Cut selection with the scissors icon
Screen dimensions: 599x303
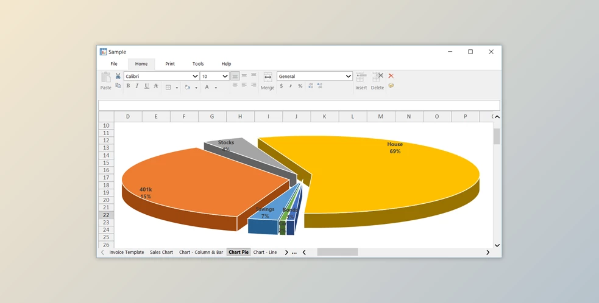click(x=118, y=76)
